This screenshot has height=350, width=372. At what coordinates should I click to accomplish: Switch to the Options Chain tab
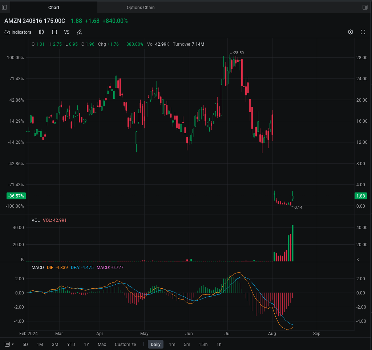point(141,7)
